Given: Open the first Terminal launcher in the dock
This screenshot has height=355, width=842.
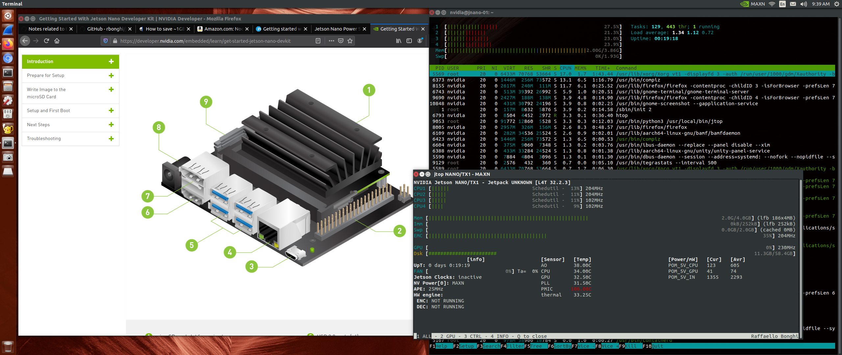Looking at the screenshot, I should [x=8, y=72].
